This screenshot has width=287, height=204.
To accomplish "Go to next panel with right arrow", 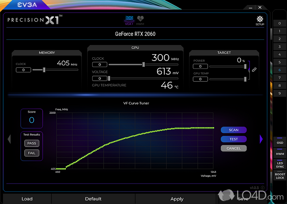I will 261,139.
